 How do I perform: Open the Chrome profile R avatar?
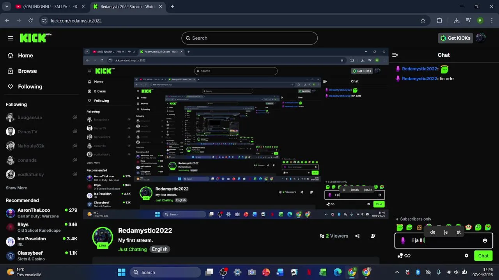click(480, 21)
